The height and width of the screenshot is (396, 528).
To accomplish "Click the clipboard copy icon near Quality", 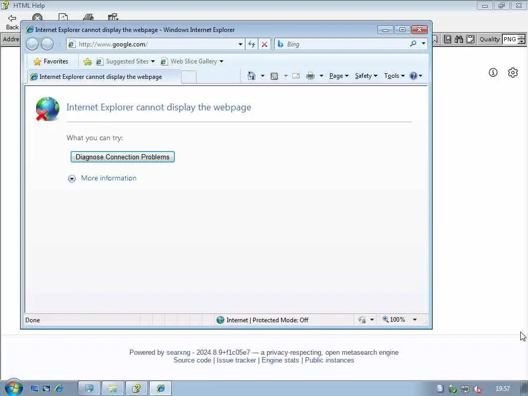I will 470,39.
